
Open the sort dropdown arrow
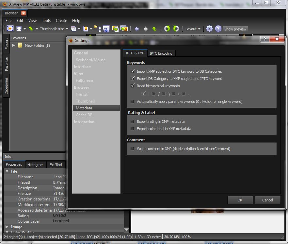(37, 29)
